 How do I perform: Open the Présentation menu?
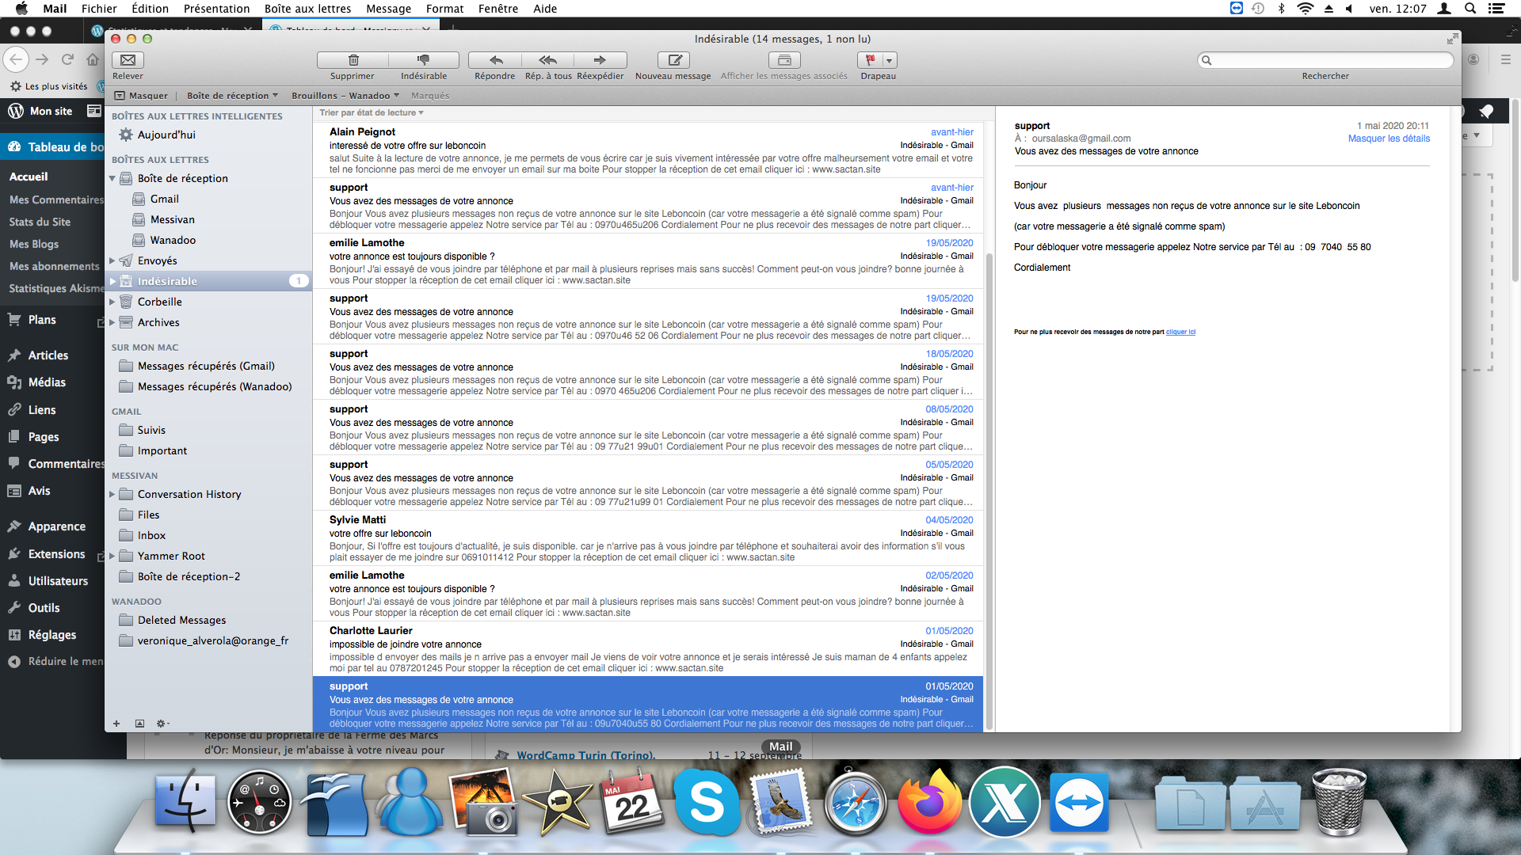pyautogui.click(x=216, y=9)
